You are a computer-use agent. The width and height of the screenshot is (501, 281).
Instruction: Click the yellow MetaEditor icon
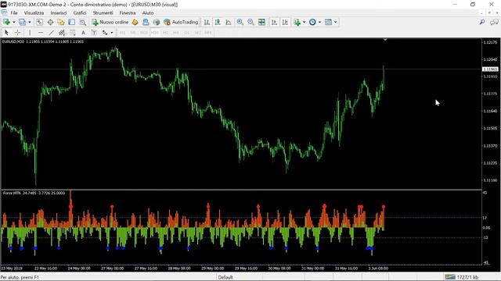coord(135,22)
